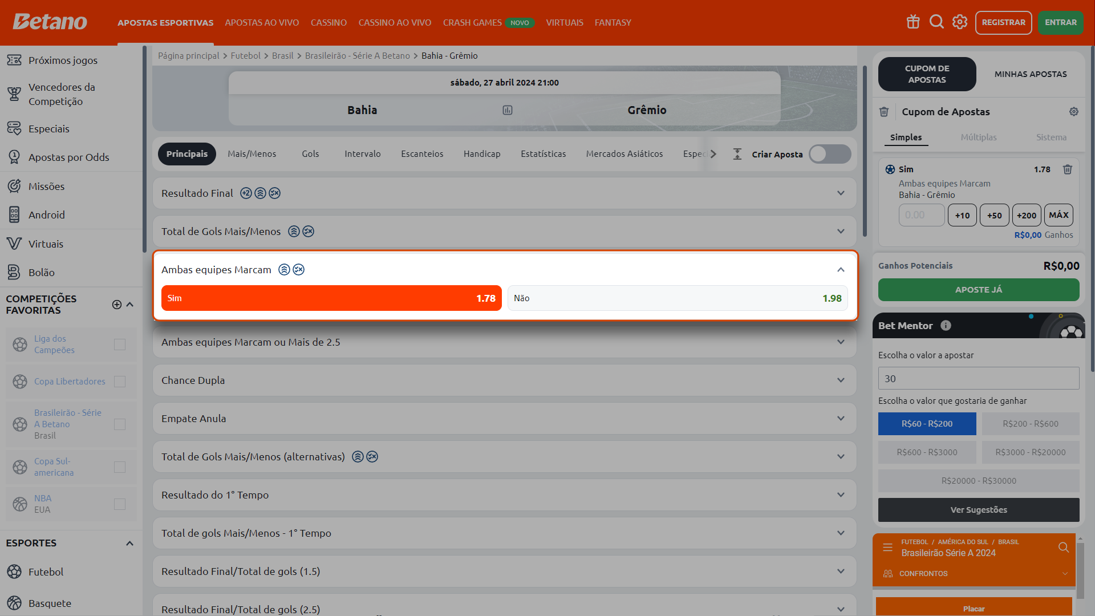Image resolution: width=1095 pixels, height=616 pixels.
Task: Open Cassino menu item
Action: pos(328,23)
